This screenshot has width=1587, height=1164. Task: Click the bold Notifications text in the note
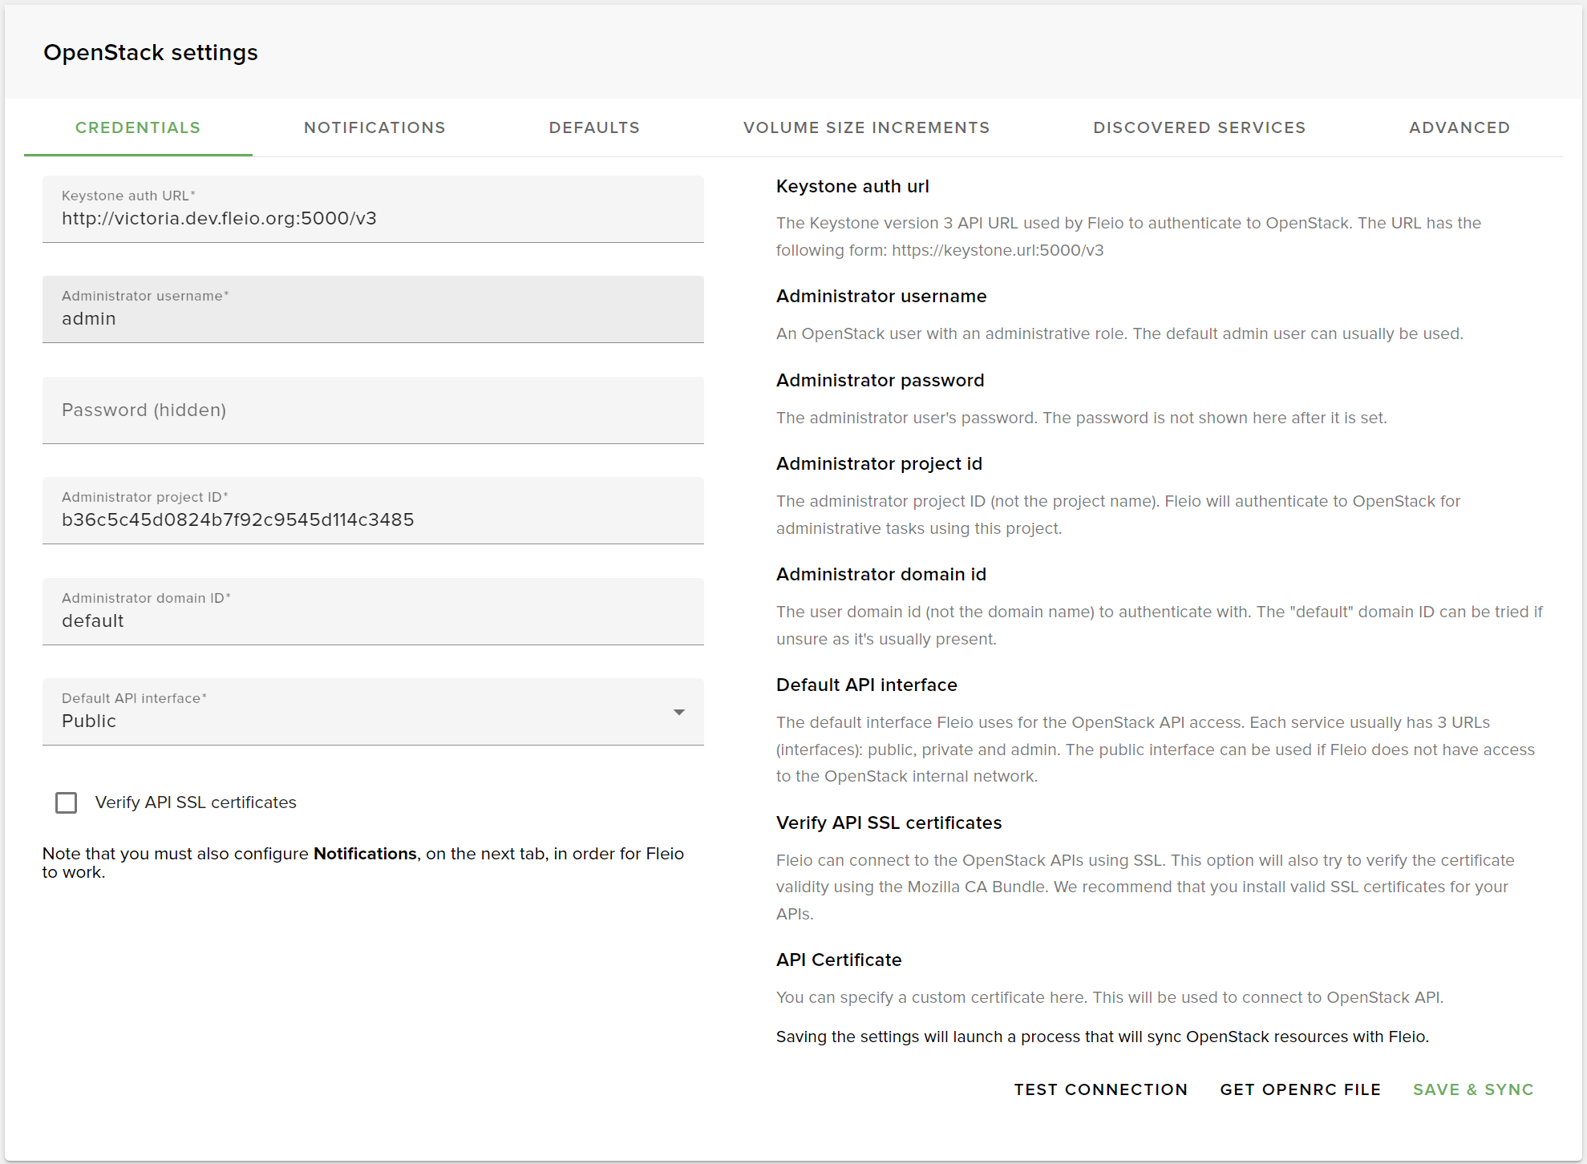coord(365,854)
